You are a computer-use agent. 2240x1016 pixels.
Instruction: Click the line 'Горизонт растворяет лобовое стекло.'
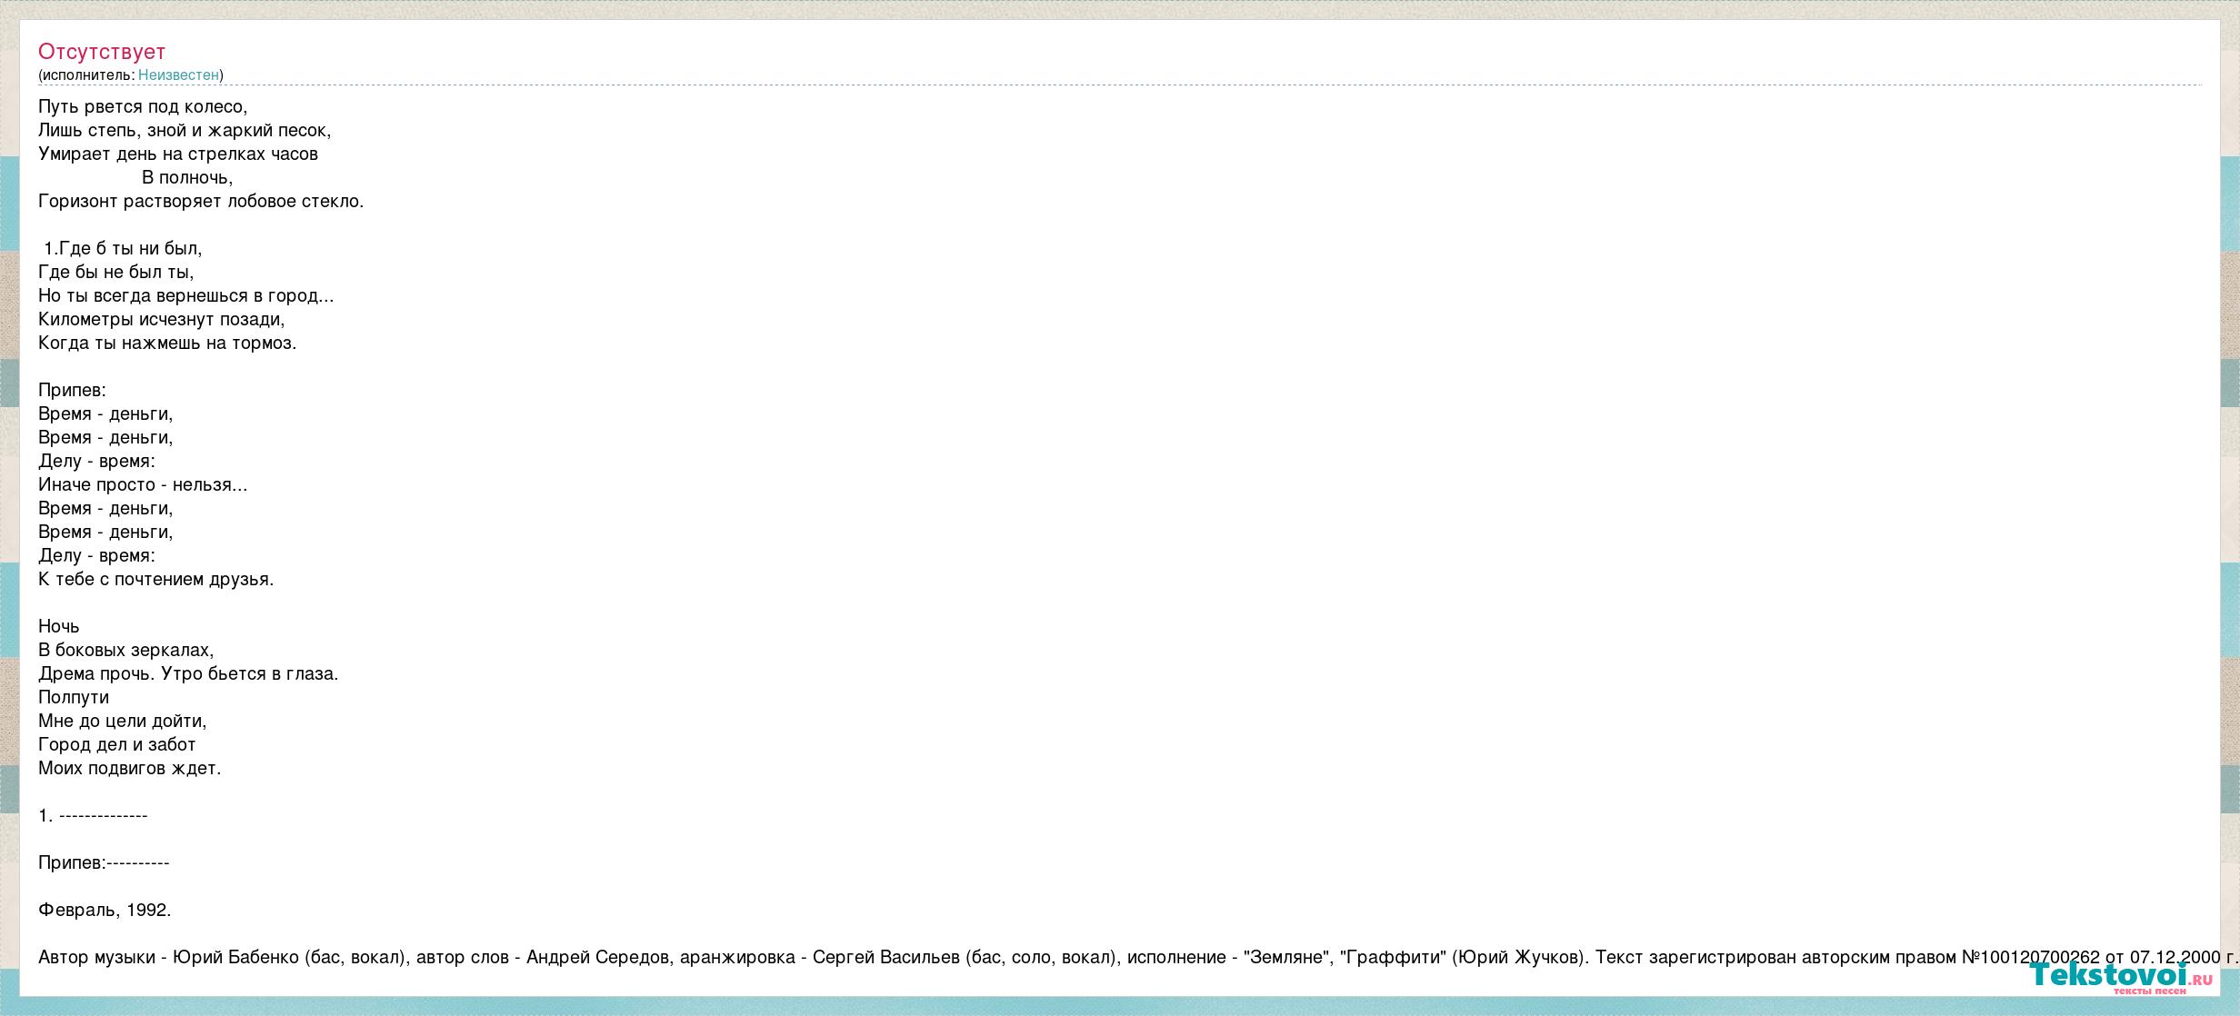(x=201, y=201)
